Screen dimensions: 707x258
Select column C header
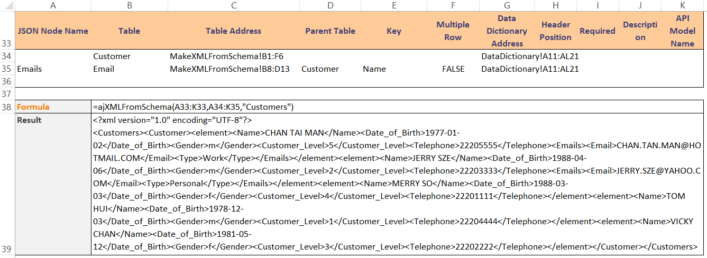(x=233, y=5)
